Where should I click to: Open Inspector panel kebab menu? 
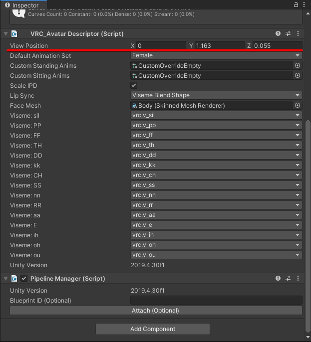(x=304, y=4)
